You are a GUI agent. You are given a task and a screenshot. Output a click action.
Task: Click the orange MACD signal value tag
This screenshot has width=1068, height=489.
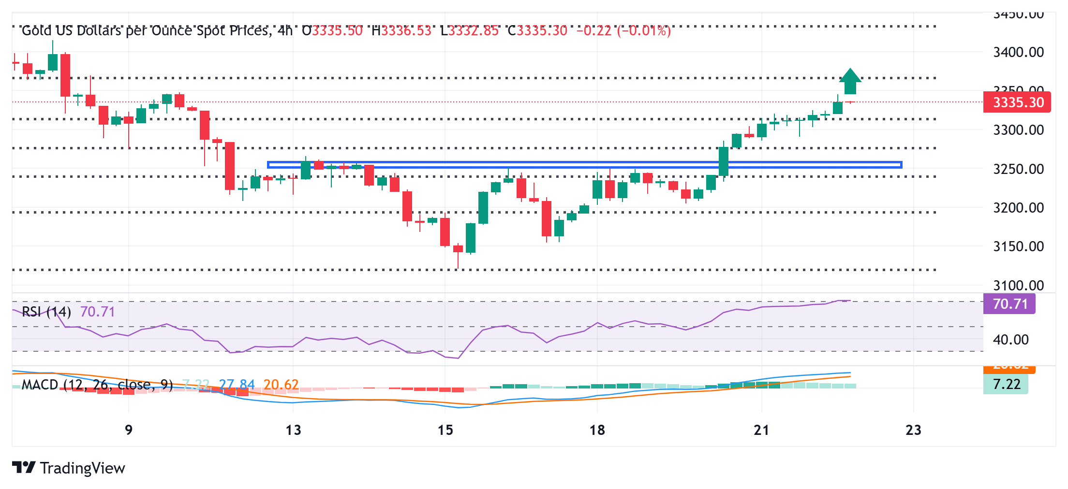[x=1009, y=369]
